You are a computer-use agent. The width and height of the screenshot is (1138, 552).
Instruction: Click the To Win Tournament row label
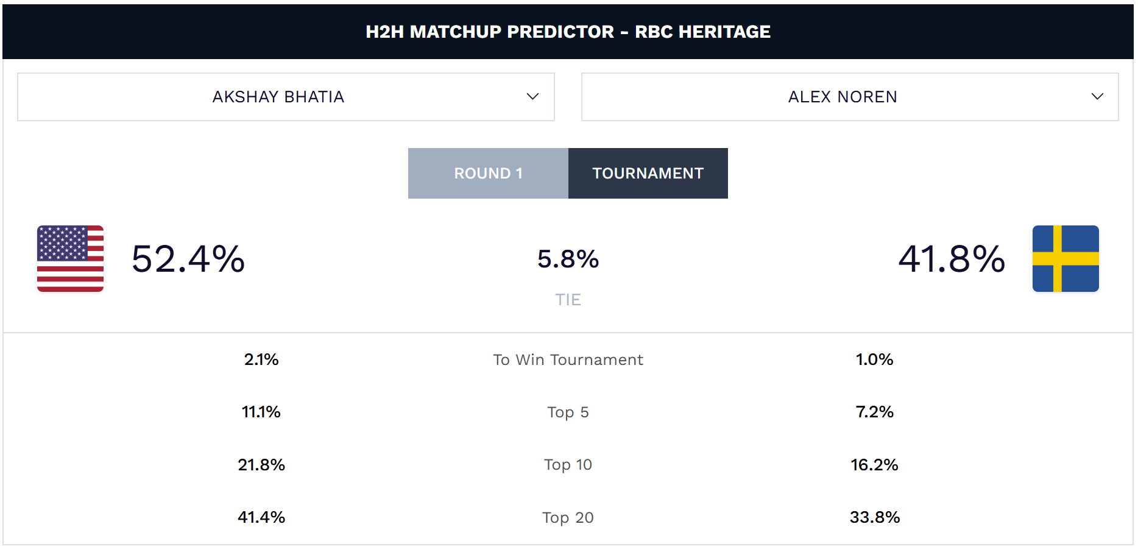[x=568, y=359]
